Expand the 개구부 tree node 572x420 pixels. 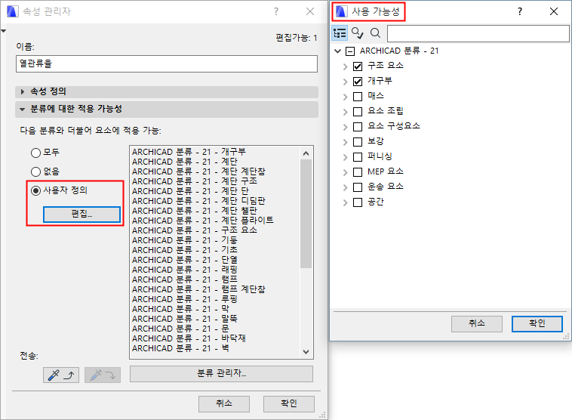(x=345, y=82)
